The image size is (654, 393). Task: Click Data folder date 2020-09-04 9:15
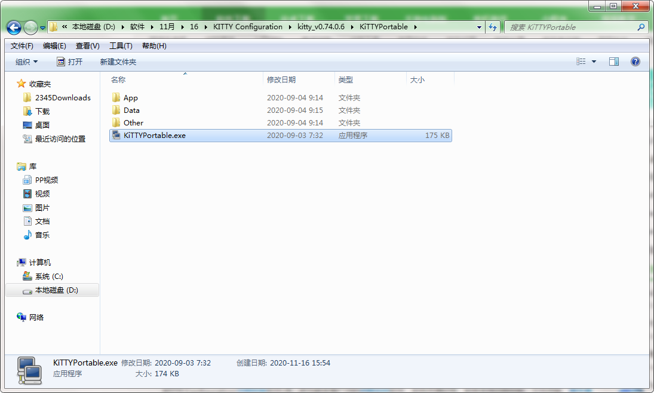pos(295,110)
